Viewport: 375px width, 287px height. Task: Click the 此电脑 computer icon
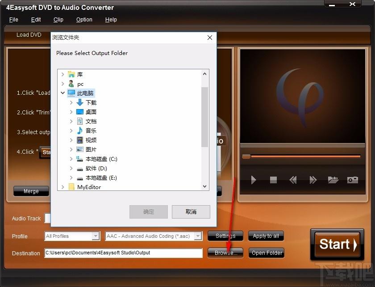[x=71, y=93]
